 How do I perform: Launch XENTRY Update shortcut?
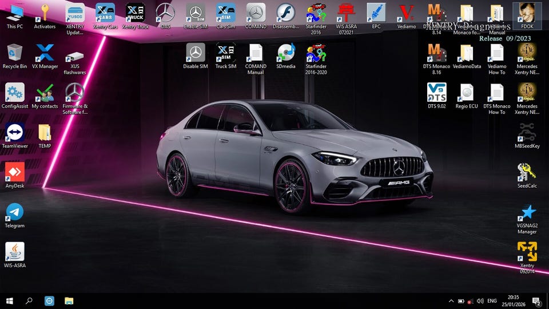click(x=75, y=19)
